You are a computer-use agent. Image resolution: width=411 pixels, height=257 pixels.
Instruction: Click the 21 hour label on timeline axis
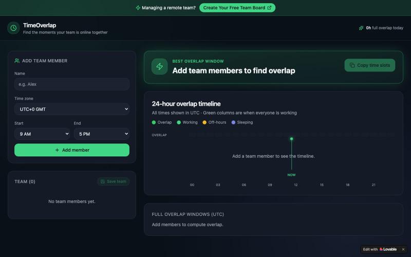click(373, 185)
